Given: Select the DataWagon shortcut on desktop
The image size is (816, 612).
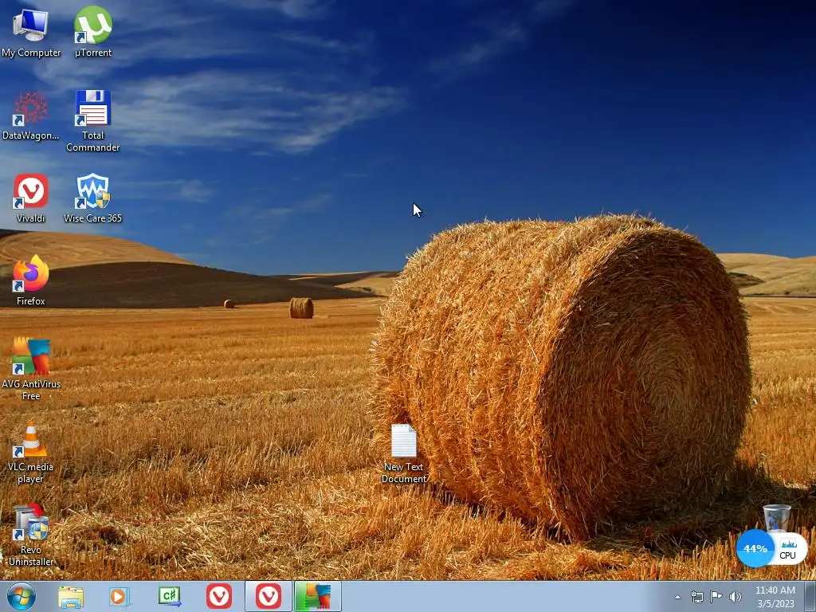Looking at the screenshot, I should 30,116.
